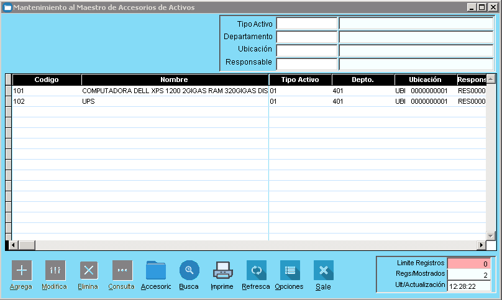This screenshot has height=300, width=502.
Task: Click the Modifica edit icon
Action: [55, 270]
